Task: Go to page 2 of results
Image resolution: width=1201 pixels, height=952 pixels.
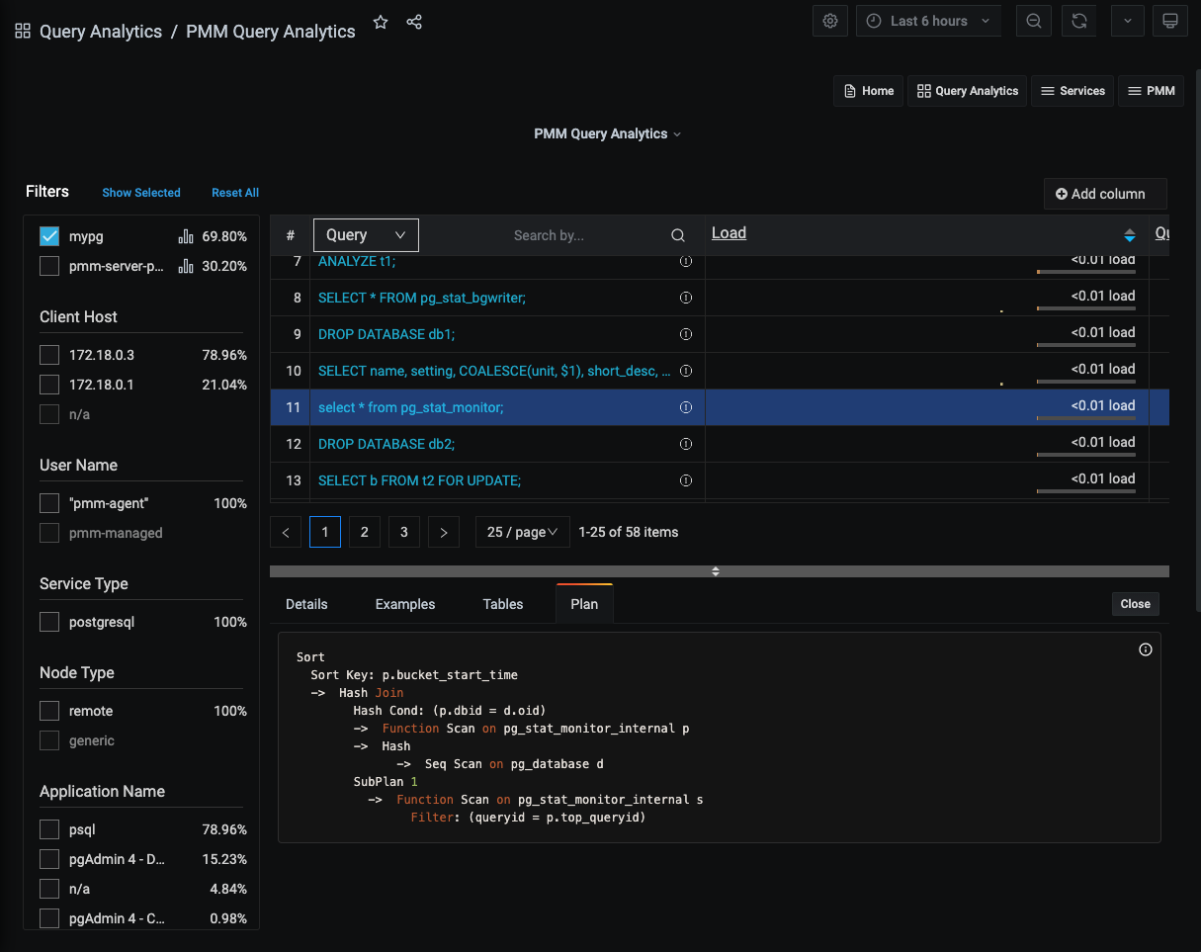Action: point(365,532)
